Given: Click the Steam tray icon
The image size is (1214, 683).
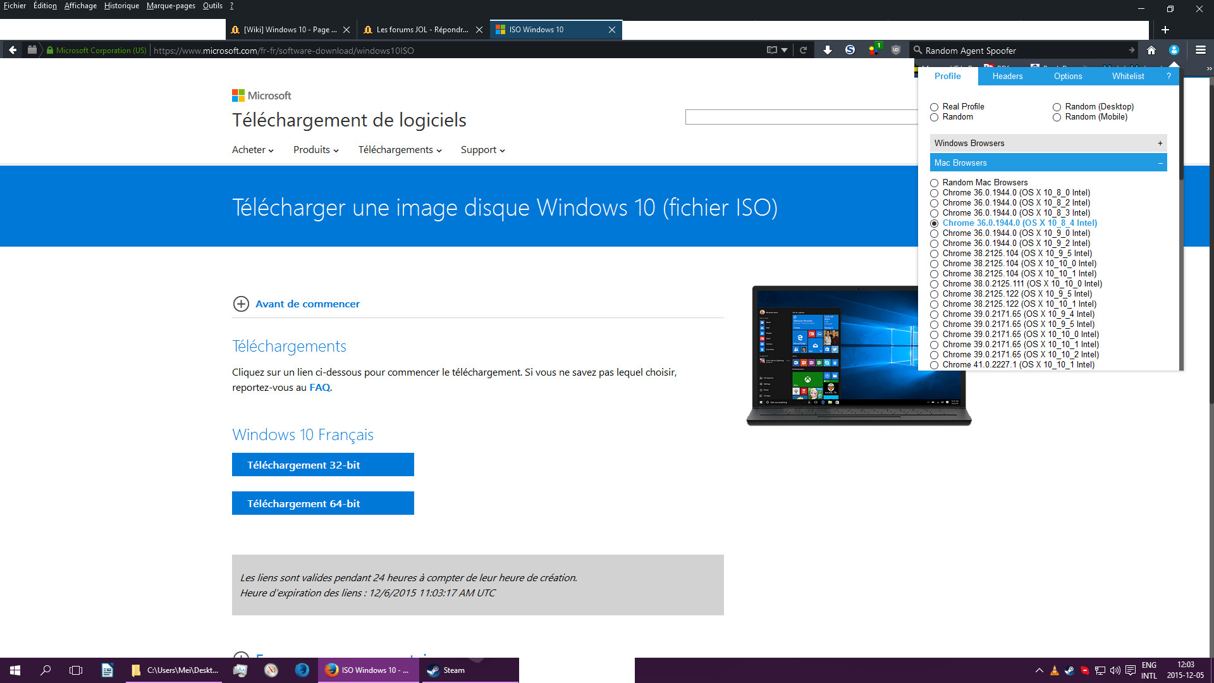Looking at the screenshot, I should (x=1069, y=670).
